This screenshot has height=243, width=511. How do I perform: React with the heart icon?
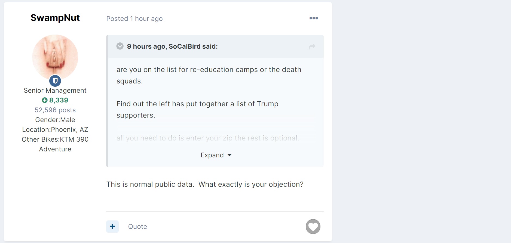tap(313, 226)
